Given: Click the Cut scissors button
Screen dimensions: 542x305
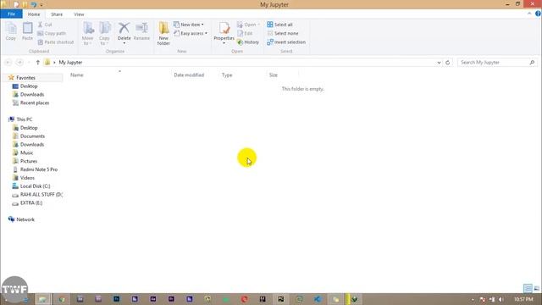Looking at the screenshot, I should pyautogui.click(x=45, y=25).
